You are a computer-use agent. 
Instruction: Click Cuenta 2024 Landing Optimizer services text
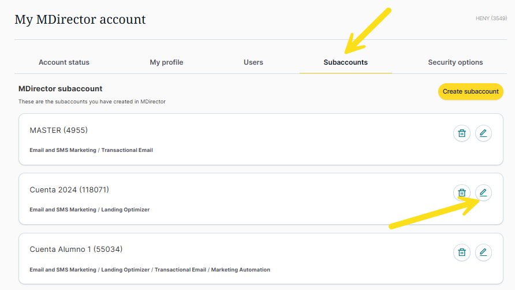89,210
